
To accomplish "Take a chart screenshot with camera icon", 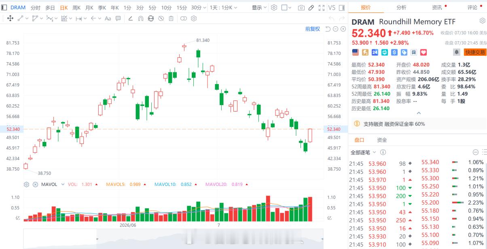I will (x=301, y=8).
